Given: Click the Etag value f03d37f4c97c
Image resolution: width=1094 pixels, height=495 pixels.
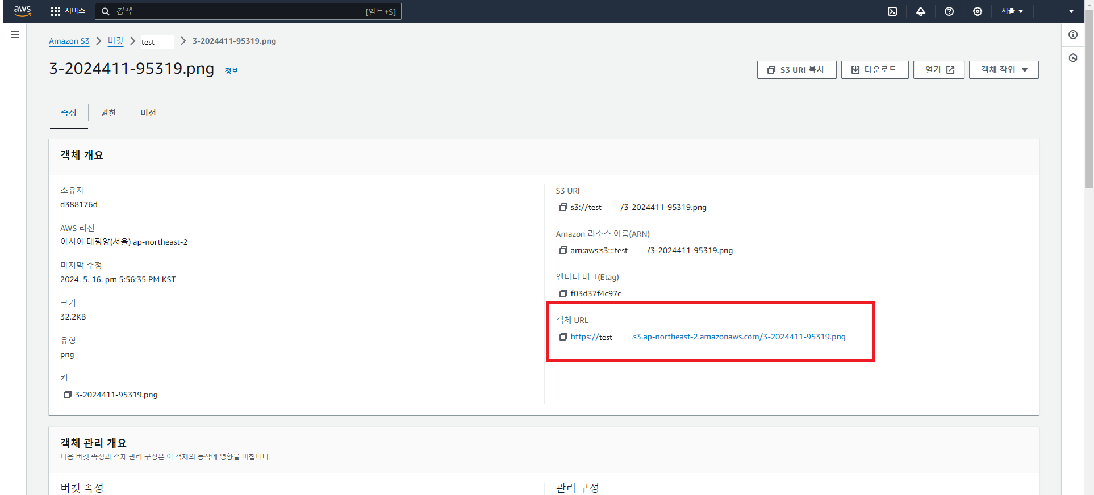Looking at the screenshot, I should click(596, 293).
